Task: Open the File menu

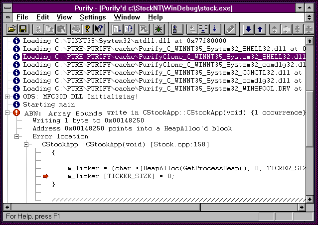Action: 22,17
